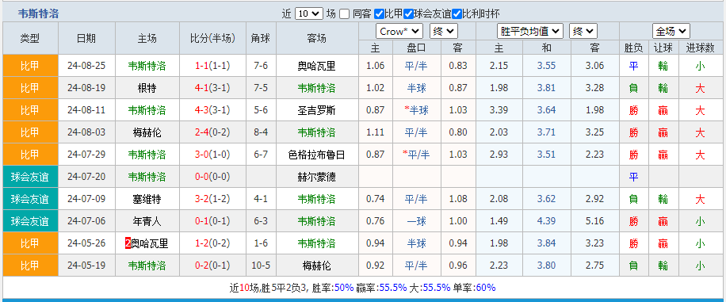Click the 让球 column header
726x302 pixels.
[x=663, y=48]
